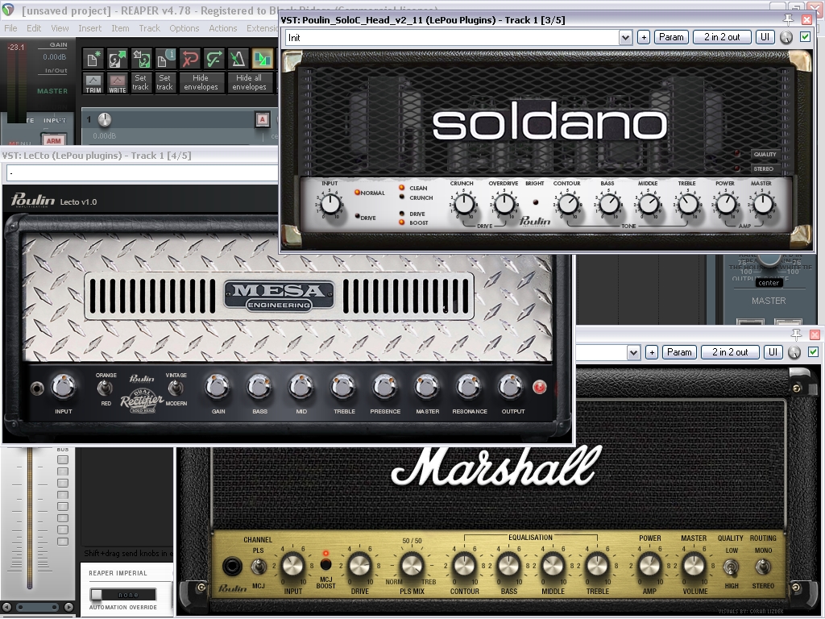Open the Insert menu
825x619 pixels.
click(90, 28)
